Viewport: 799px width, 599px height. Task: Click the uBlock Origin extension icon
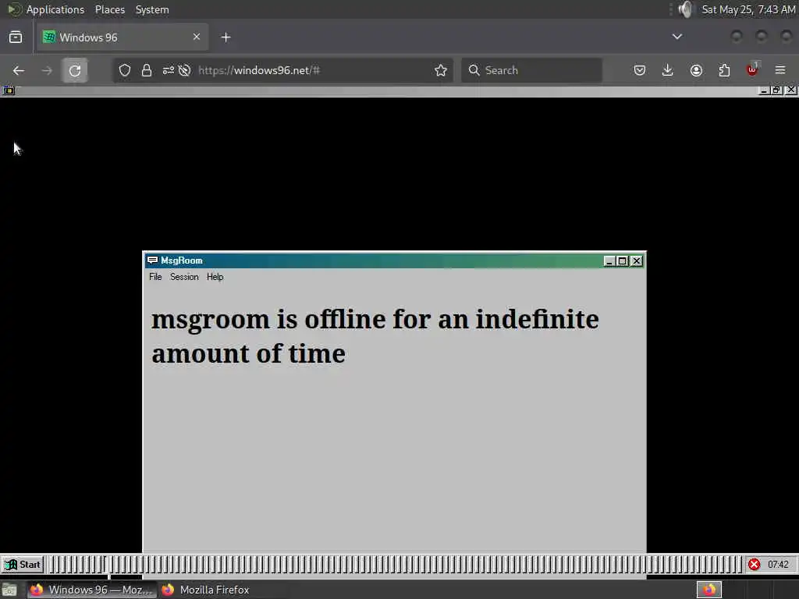pos(753,69)
